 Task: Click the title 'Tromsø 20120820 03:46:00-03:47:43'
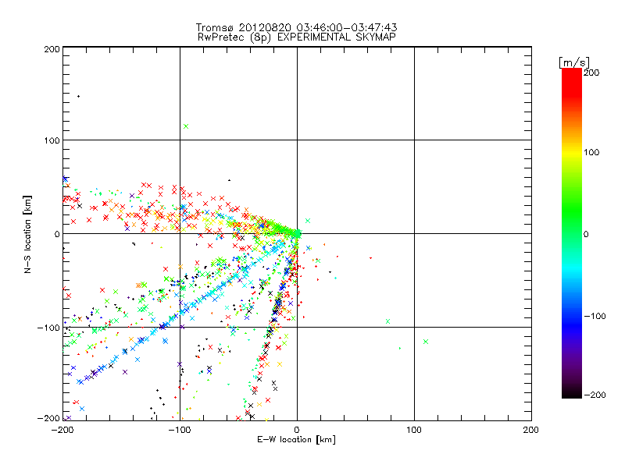pos(296,27)
